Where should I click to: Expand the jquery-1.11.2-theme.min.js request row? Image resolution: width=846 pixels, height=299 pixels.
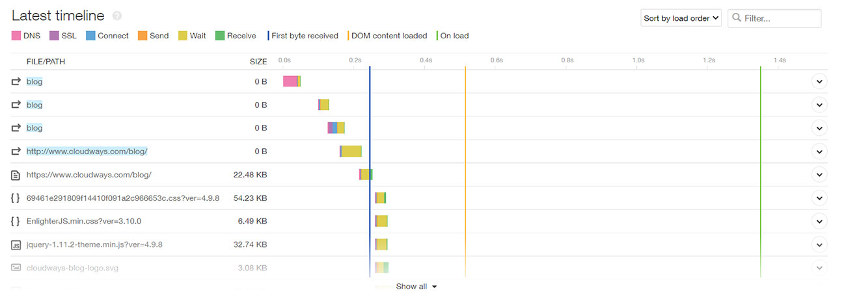point(819,245)
